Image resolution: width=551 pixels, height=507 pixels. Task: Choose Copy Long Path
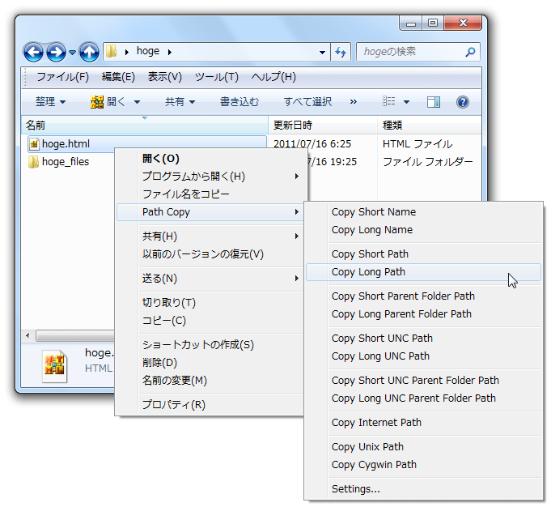point(423,272)
